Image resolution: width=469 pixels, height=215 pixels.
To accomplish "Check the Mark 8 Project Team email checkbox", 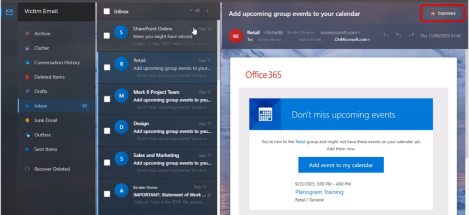I will pos(107,99).
